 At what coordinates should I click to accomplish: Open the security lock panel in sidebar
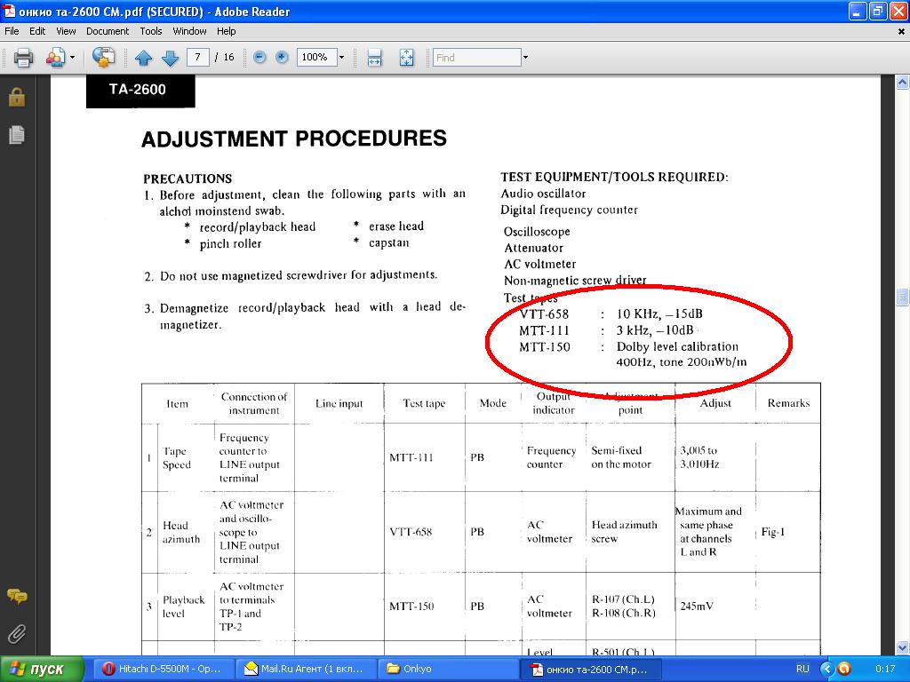click(16, 97)
